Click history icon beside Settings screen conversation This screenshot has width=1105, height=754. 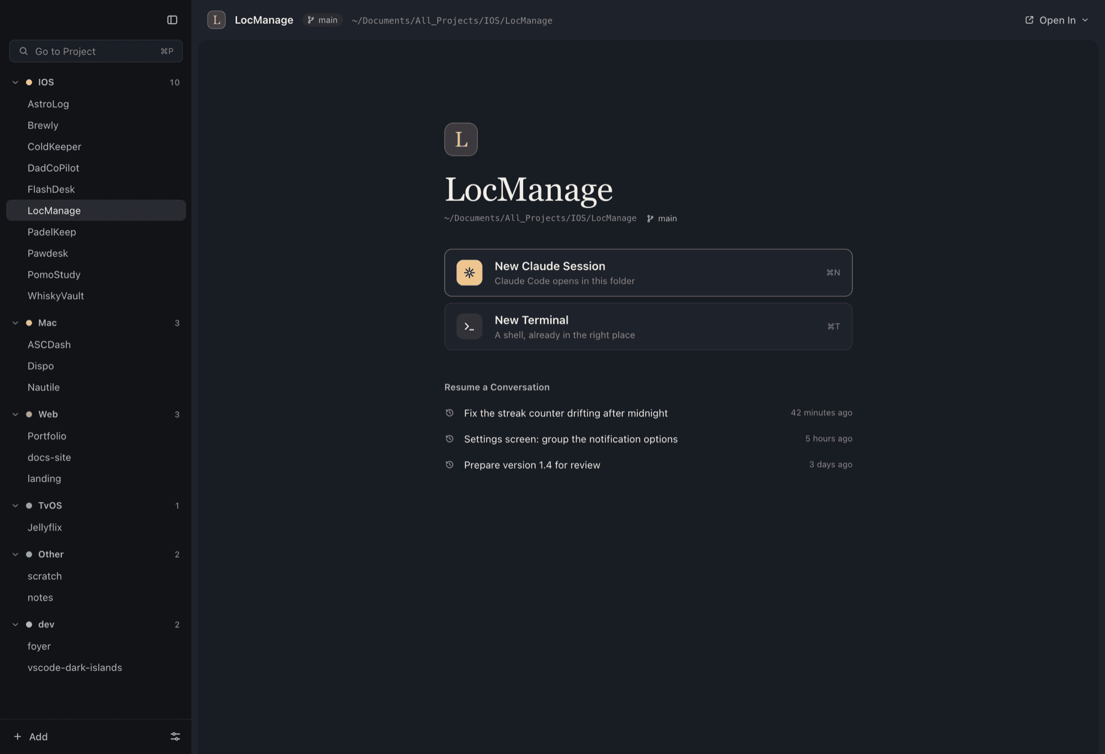point(450,439)
